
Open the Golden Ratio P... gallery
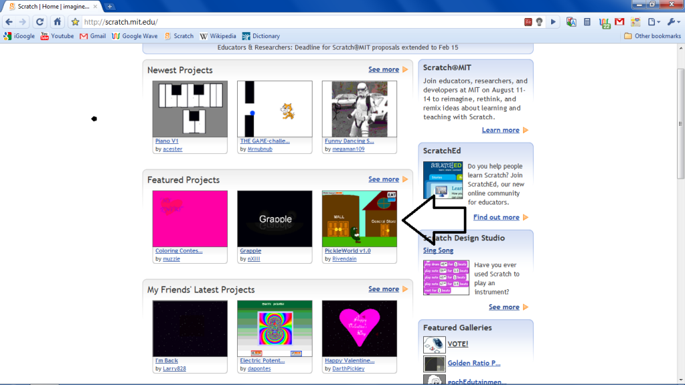[474, 363]
